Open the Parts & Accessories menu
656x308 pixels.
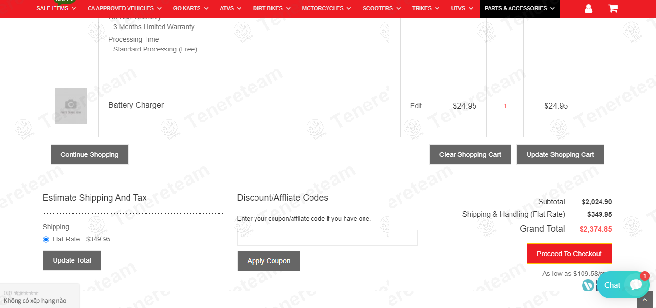point(520,8)
